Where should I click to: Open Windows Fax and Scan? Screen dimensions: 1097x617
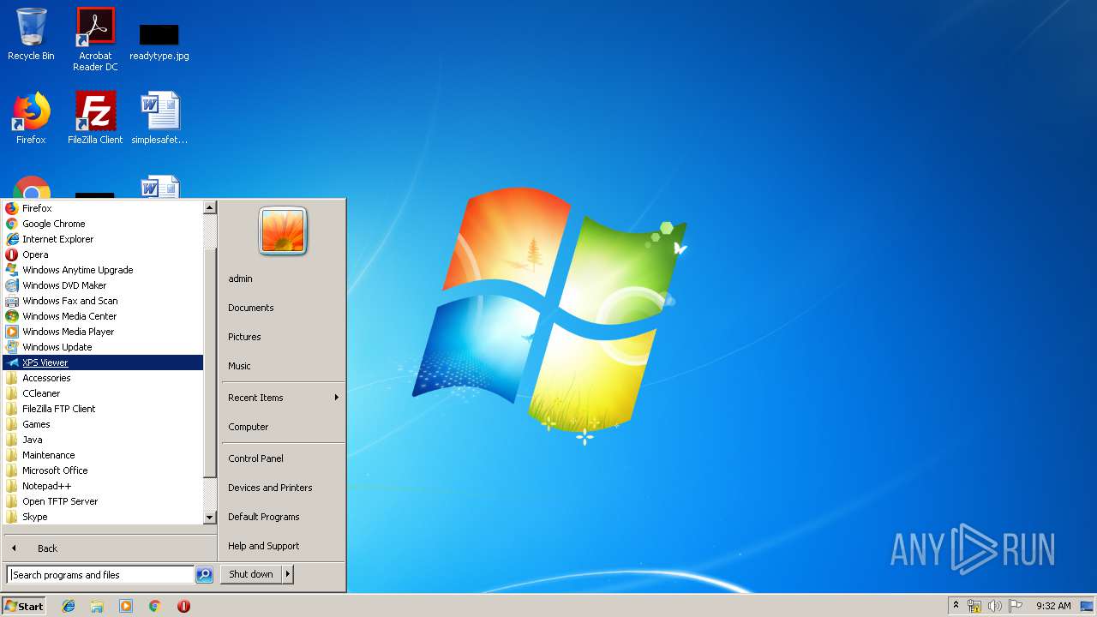tap(103, 301)
